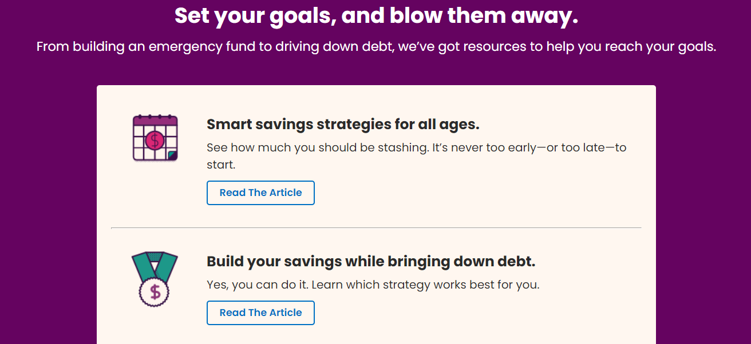Open Read The Article for bringing down debt
Viewport: 751px width, 344px height.
(x=260, y=313)
